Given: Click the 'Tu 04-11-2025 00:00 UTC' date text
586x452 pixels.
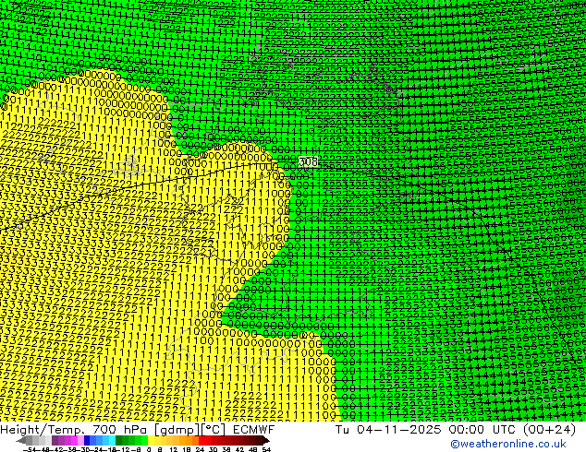Looking at the screenshot, I should click(426, 430).
